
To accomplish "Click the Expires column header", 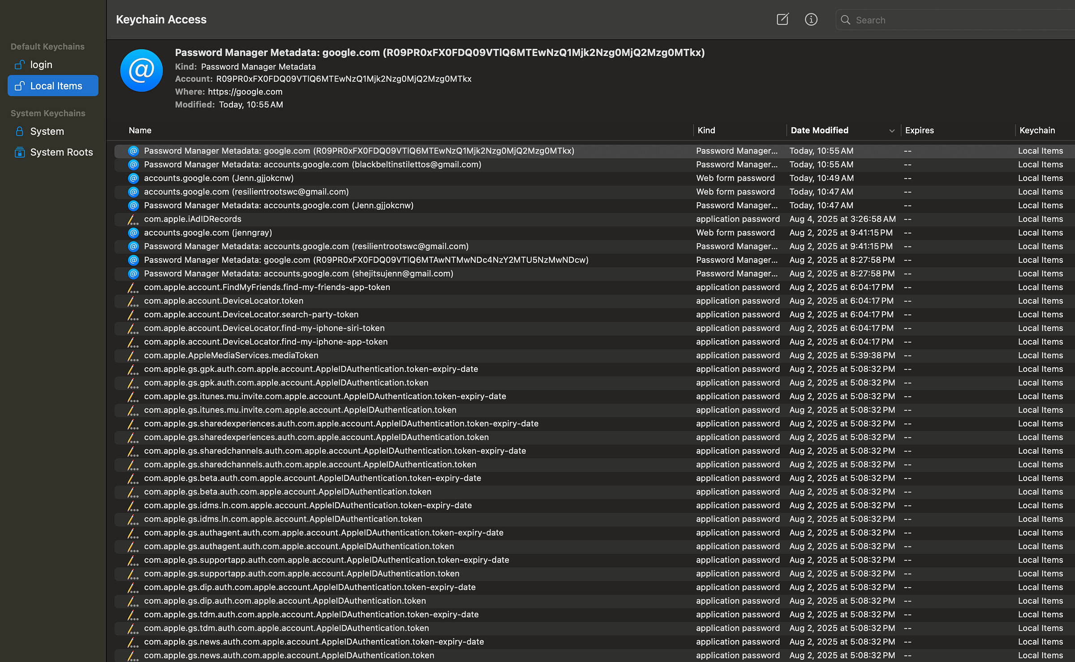I will tap(919, 130).
